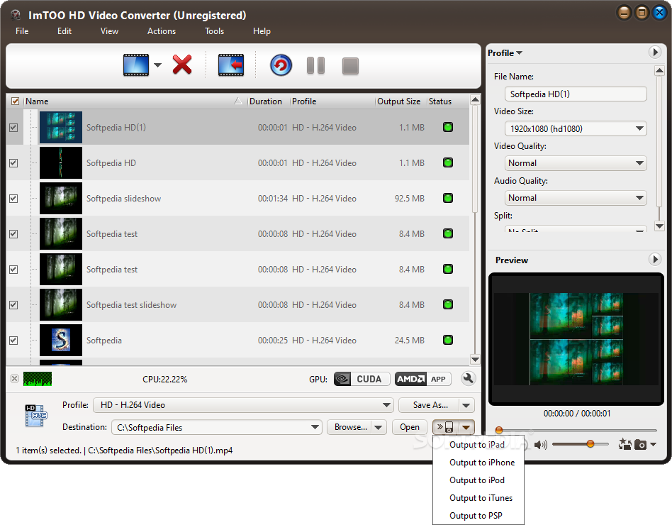Choose Output to iPad
This screenshot has width=672, height=525.
pyautogui.click(x=478, y=445)
